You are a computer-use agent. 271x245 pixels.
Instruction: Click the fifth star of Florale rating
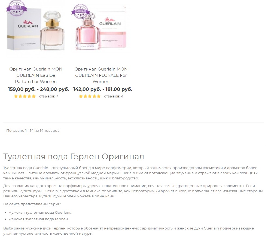coord(99,96)
